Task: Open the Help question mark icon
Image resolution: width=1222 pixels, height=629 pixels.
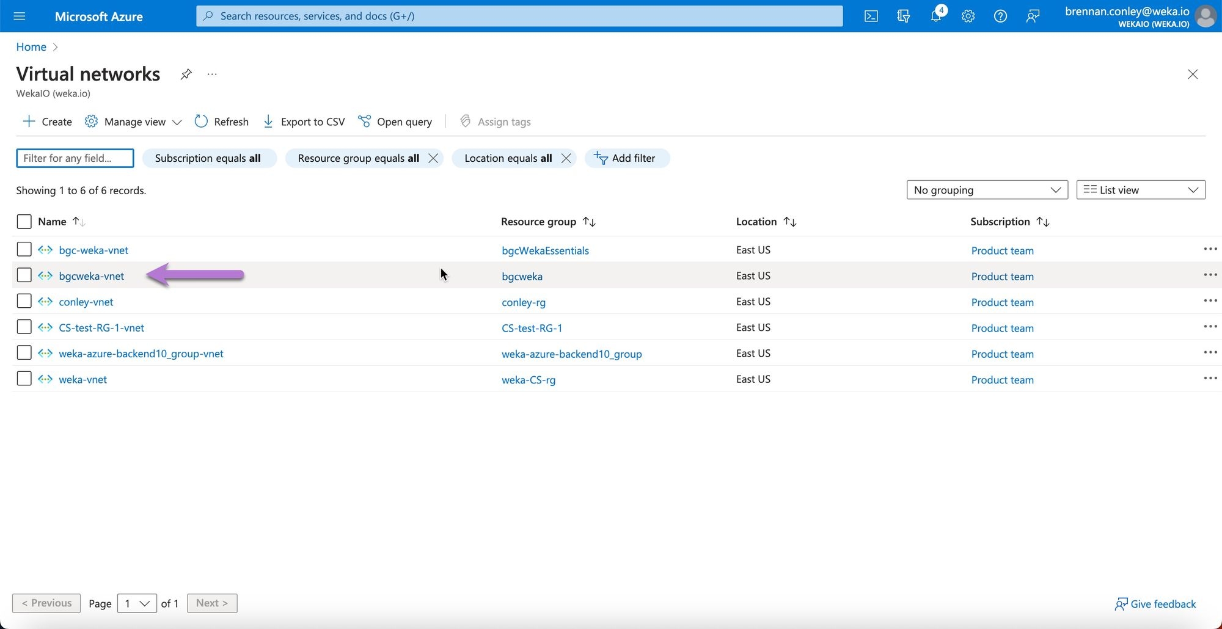Action: point(1000,16)
